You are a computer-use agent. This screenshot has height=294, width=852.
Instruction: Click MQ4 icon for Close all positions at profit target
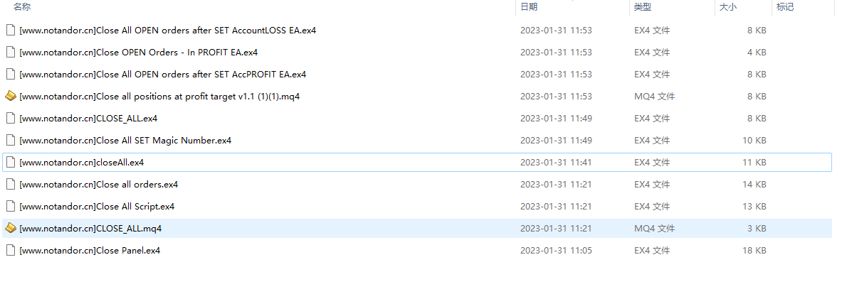click(11, 96)
